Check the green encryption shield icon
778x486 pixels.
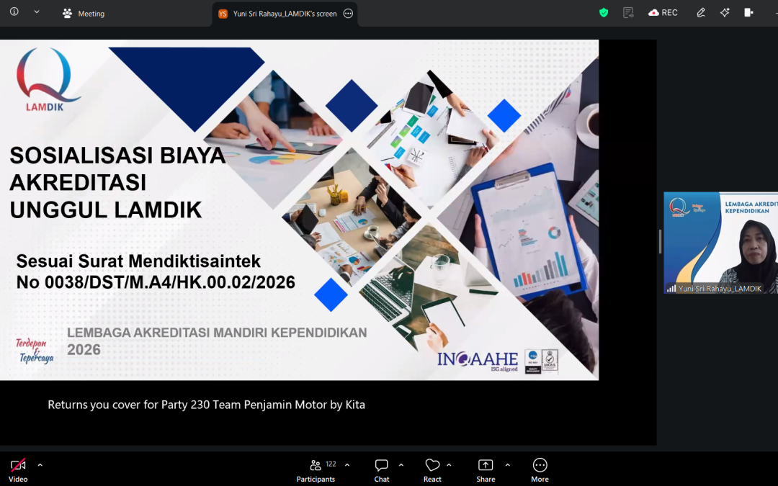pos(604,13)
